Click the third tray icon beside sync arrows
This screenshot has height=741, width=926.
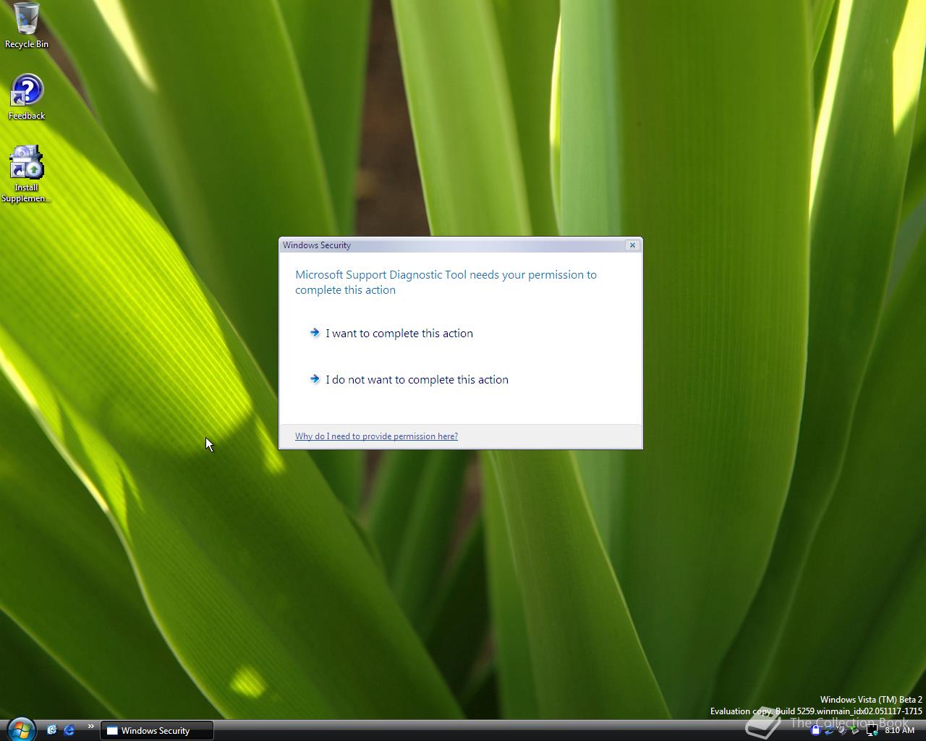click(842, 731)
